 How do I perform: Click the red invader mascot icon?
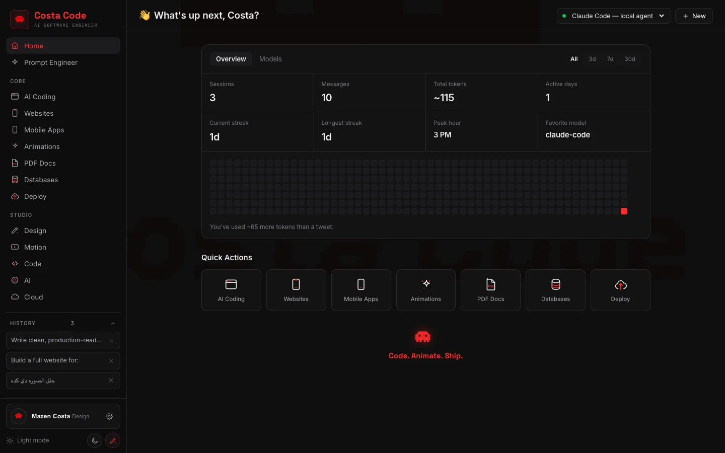click(x=423, y=337)
